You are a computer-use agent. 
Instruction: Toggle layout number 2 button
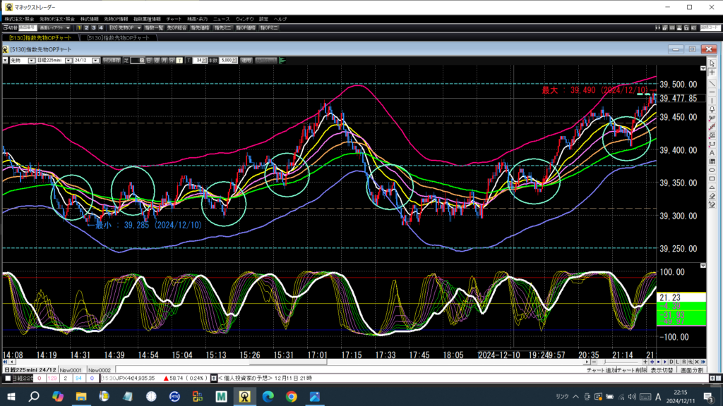click(86, 27)
